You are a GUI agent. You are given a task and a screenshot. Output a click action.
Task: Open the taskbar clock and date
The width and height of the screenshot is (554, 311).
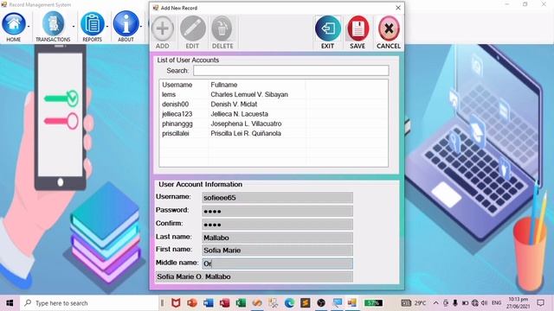coord(519,303)
